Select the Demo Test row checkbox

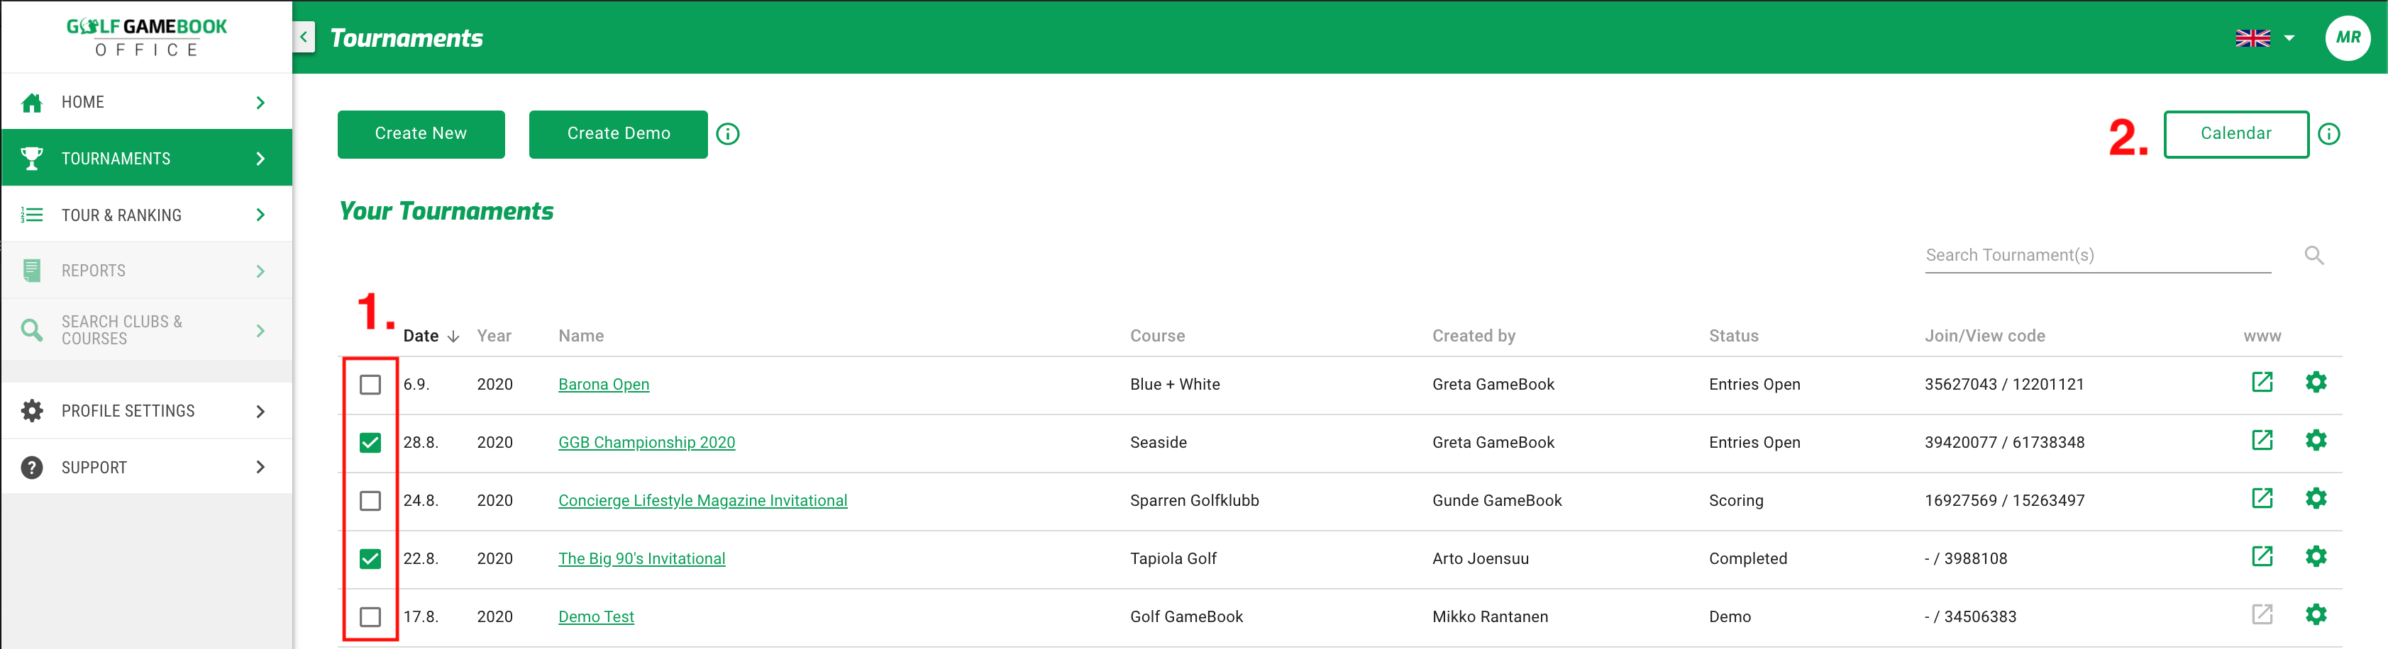370,616
